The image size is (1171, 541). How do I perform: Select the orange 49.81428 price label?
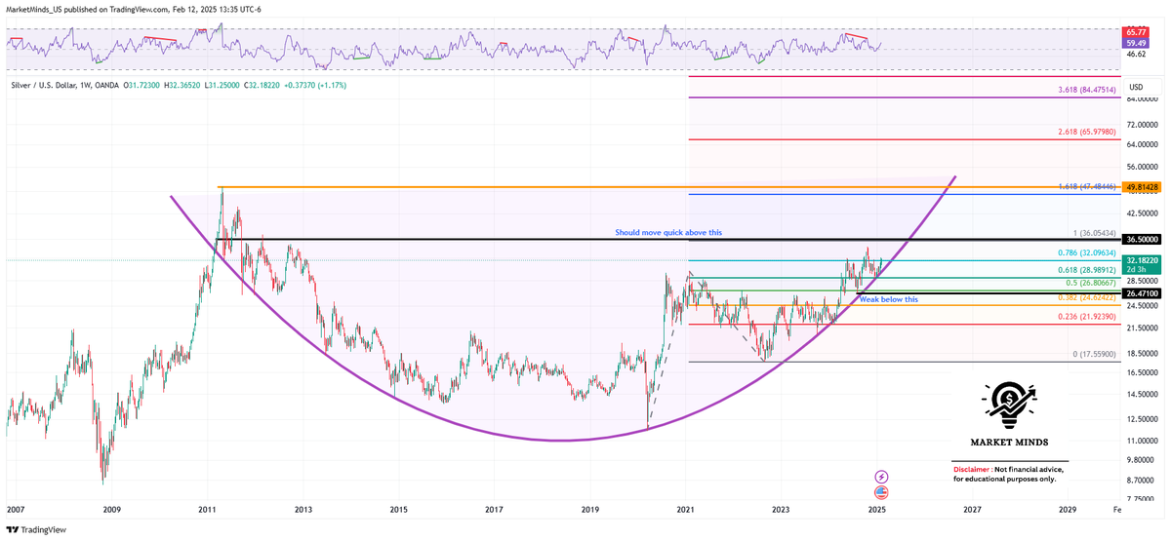pyautogui.click(x=1141, y=186)
